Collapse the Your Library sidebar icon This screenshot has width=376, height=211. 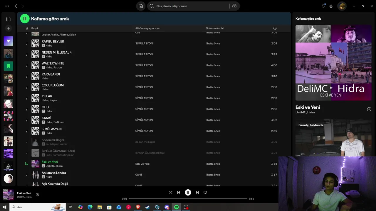tap(8, 19)
